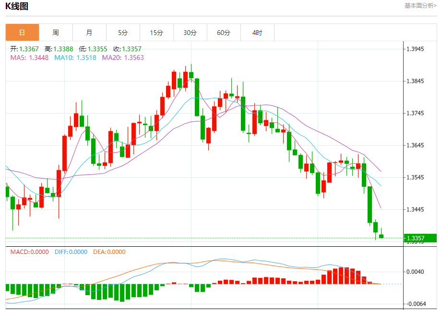Open the 60分 interval tab
The width and height of the screenshot is (441, 310).
(x=224, y=33)
